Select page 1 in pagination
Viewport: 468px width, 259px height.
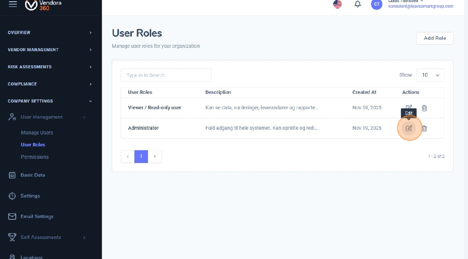(x=141, y=156)
